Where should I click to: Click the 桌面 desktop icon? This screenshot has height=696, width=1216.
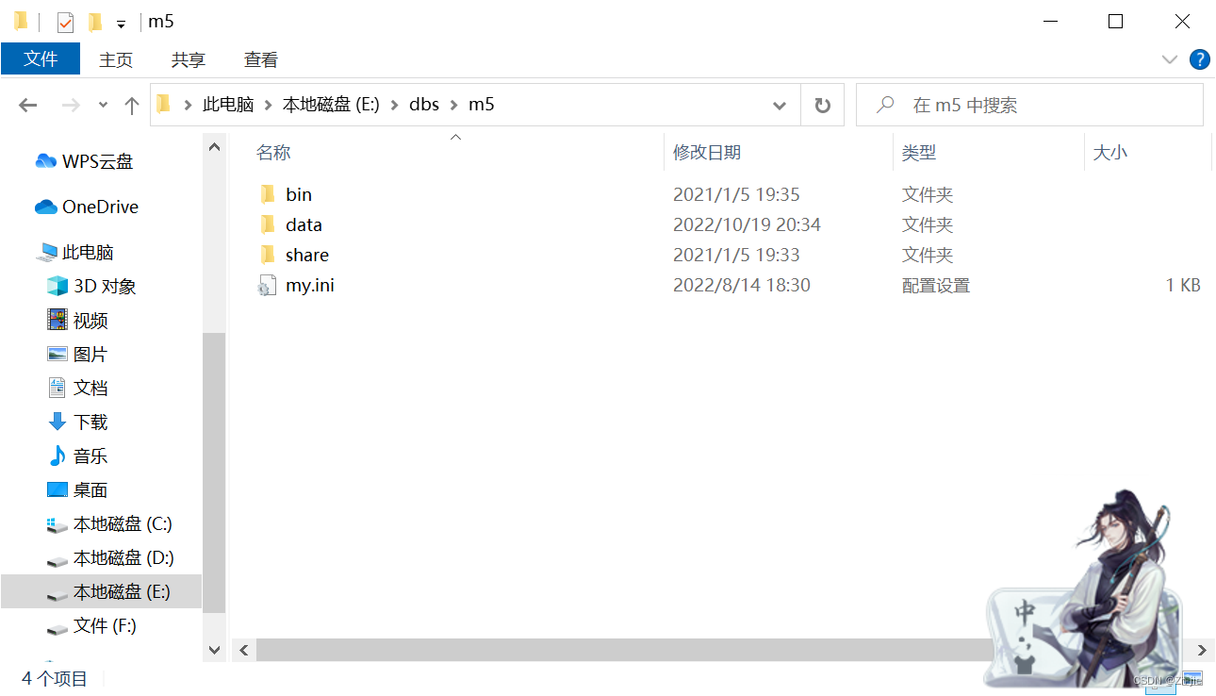click(x=58, y=489)
